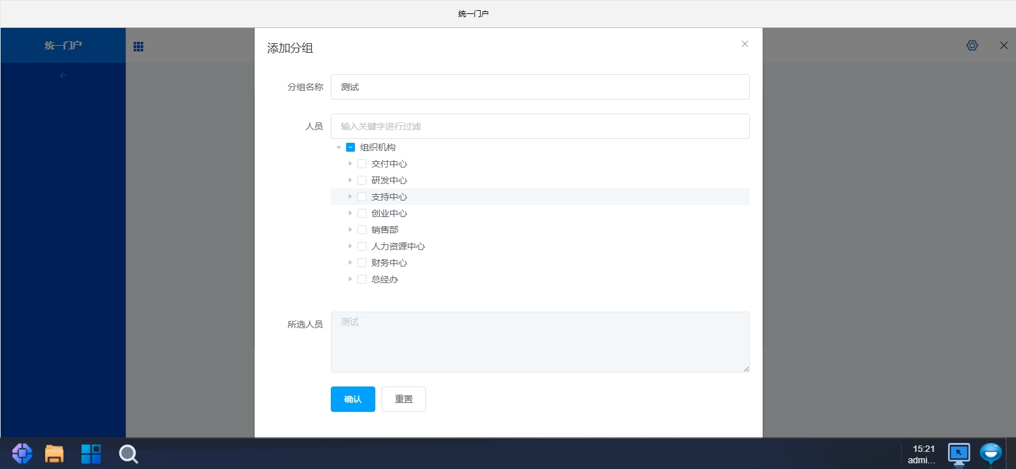This screenshot has height=469, width=1016.
Task: Open the start menu launcher icon
Action: pos(22,454)
